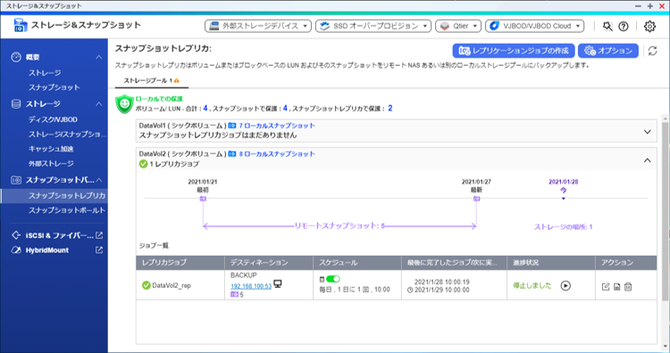Click the ストレージの場所: 1 label
The height and width of the screenshot is (353, 670).
click(563, 227)
